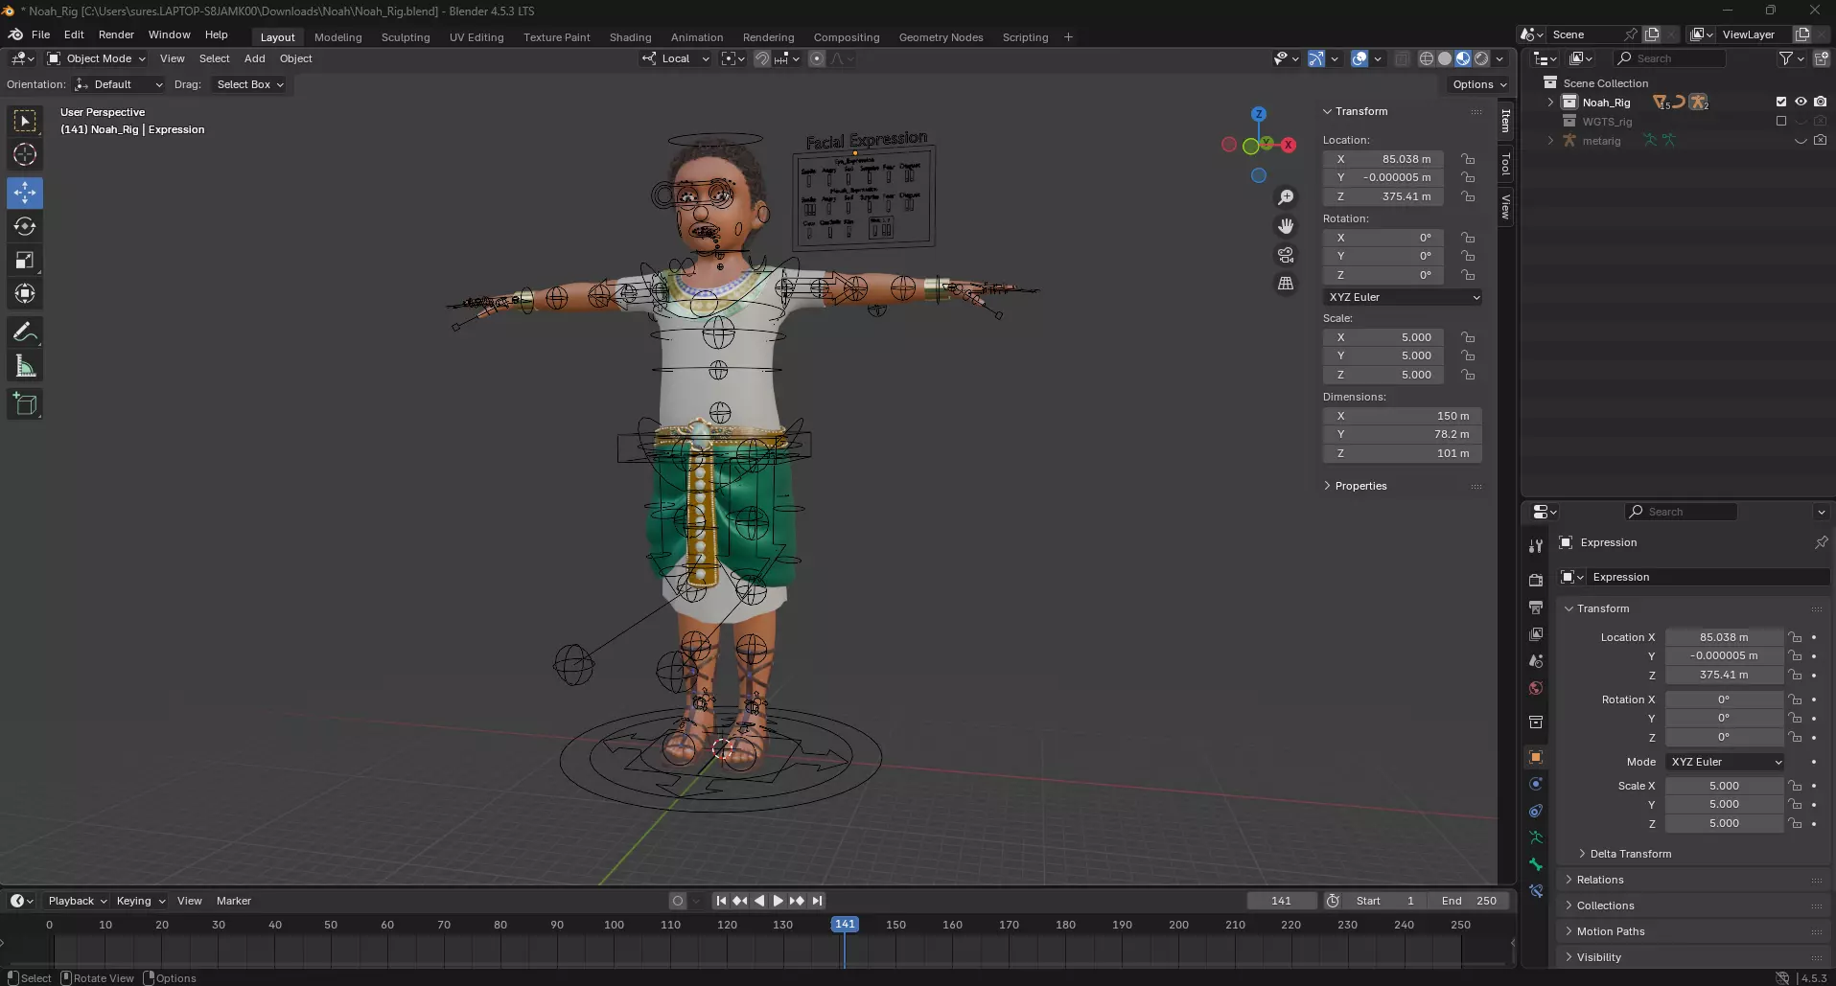Image resolution: width=1836 pixels, height=986 pixels.
Task: Open the Output properties tab
Action: point(1536,608)
